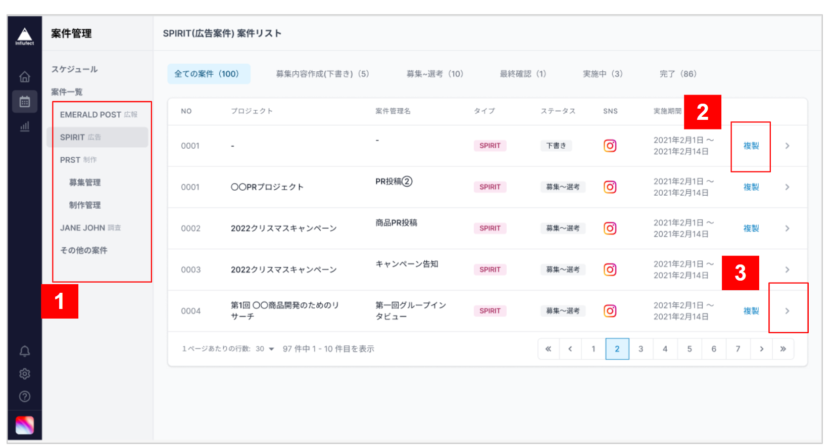
Task: Open the 下書き row with its chevron
Action: 787,146
